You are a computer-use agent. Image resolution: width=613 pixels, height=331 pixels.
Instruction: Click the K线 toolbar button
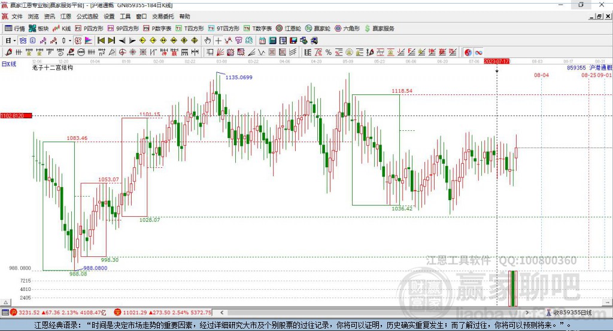click(x=62, y=29)
